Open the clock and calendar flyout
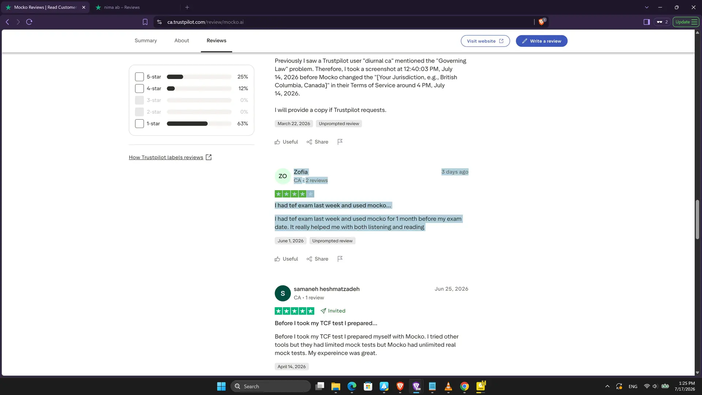 pos(685,386)
